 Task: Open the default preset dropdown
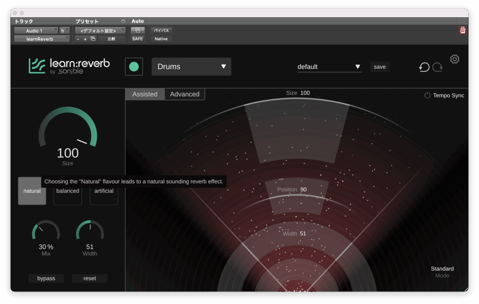(x=329, y=66)
